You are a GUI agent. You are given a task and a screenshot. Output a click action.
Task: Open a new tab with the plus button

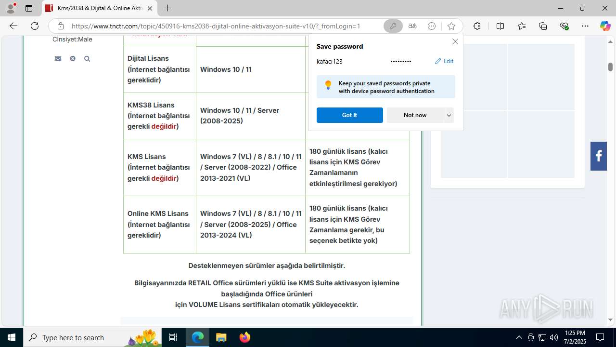(167, 8)
